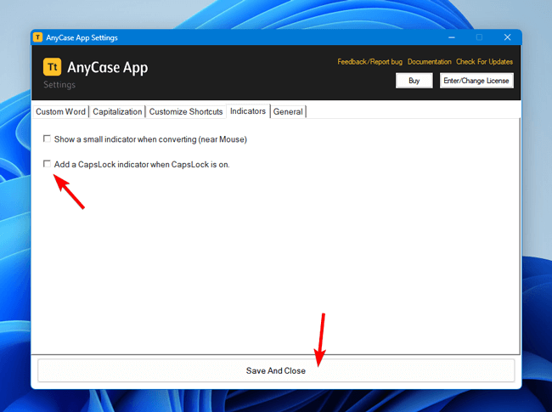
Task: Click Check For Updates link
Action: (484, 62)
